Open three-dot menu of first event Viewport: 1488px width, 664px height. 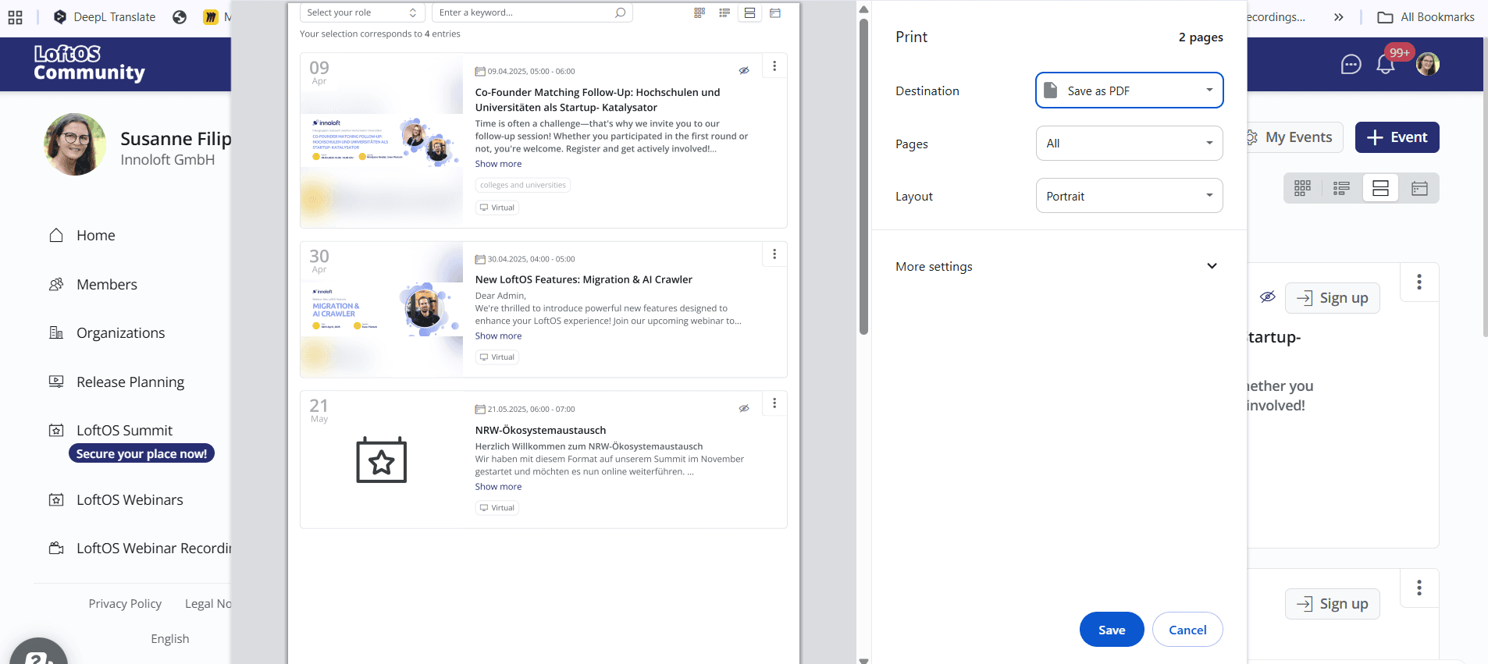coord(1419,282)
